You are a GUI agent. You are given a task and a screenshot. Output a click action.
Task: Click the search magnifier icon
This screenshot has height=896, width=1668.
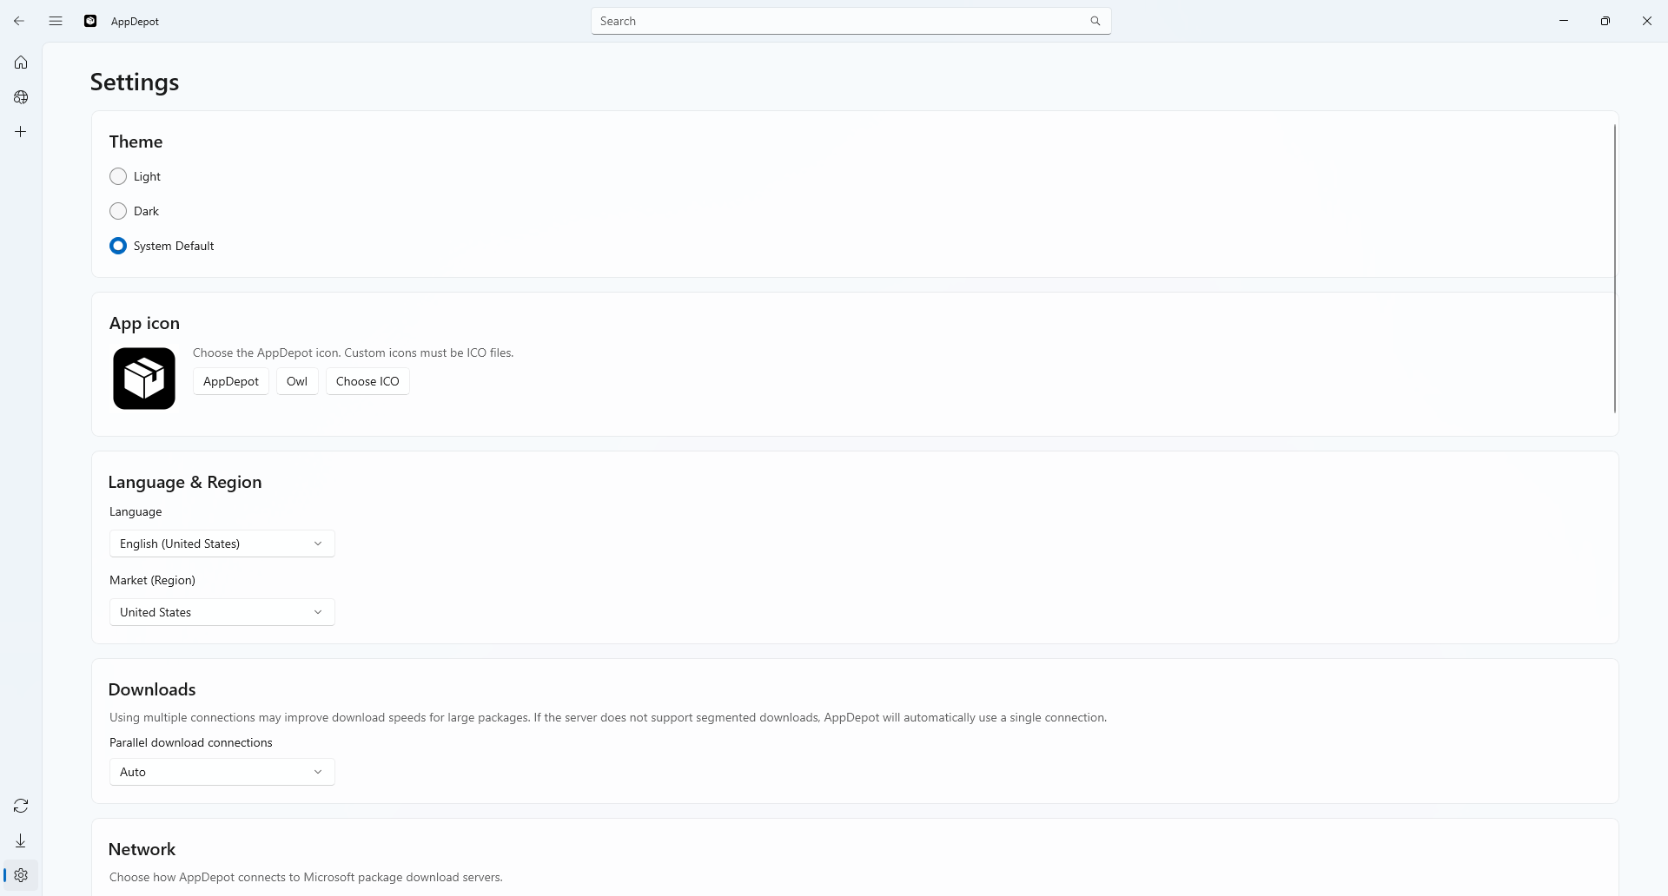(1095, 21)
